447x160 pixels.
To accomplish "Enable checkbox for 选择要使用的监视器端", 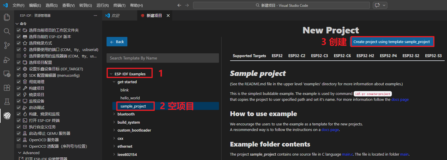I will point(19,56).
